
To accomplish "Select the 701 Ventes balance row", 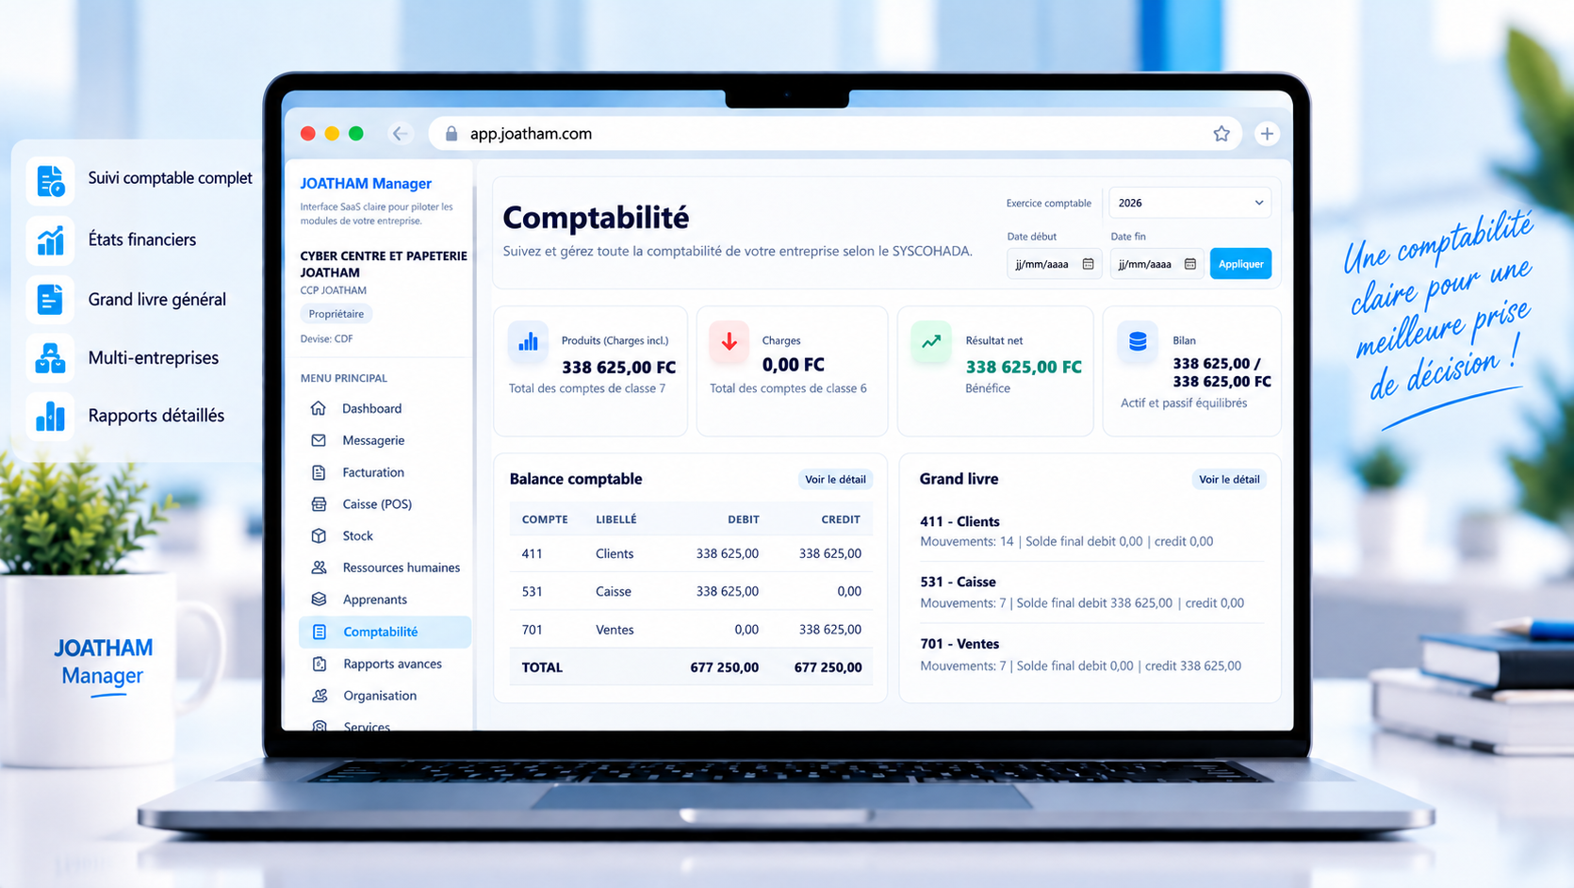I will click(691, 629).
